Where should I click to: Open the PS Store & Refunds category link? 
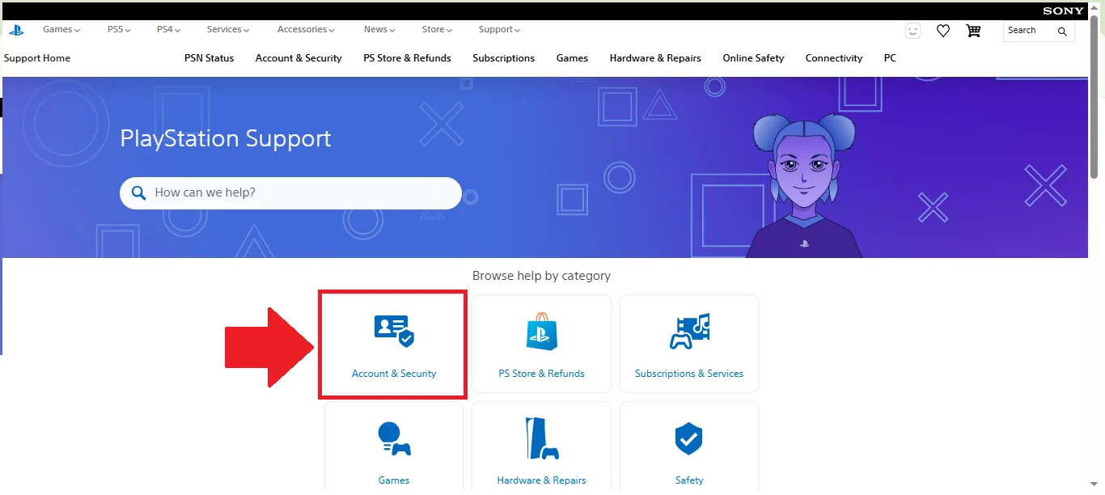(541, 374)
